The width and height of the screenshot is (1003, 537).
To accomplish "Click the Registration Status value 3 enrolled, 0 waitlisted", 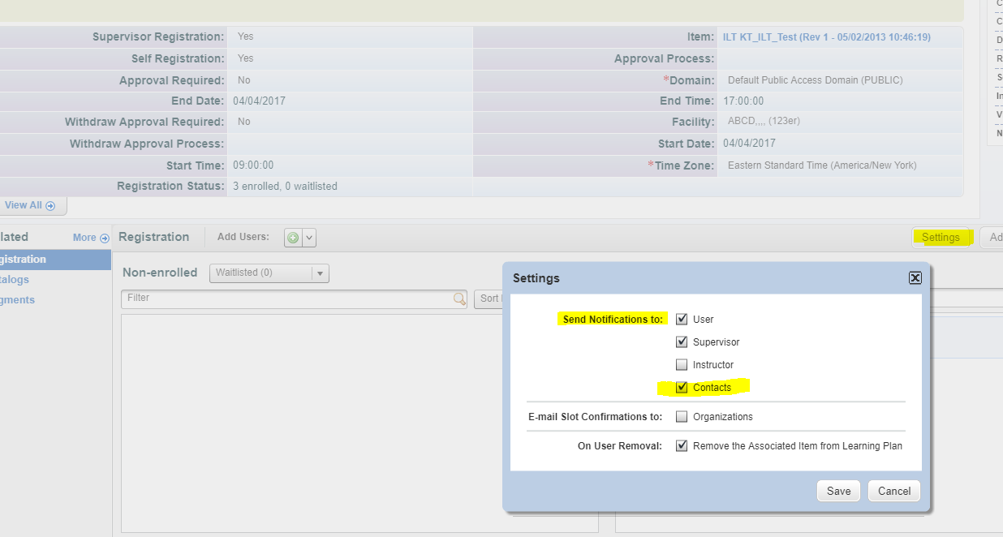I will (x=285, y=187).
